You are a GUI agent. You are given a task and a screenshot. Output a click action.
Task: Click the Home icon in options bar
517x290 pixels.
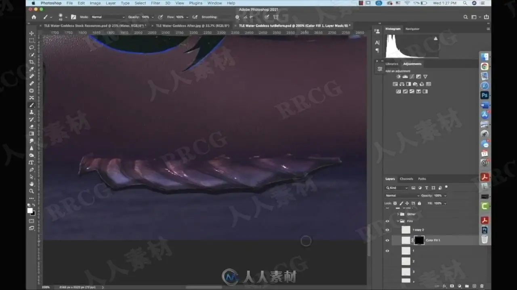[x=34, y=17]
